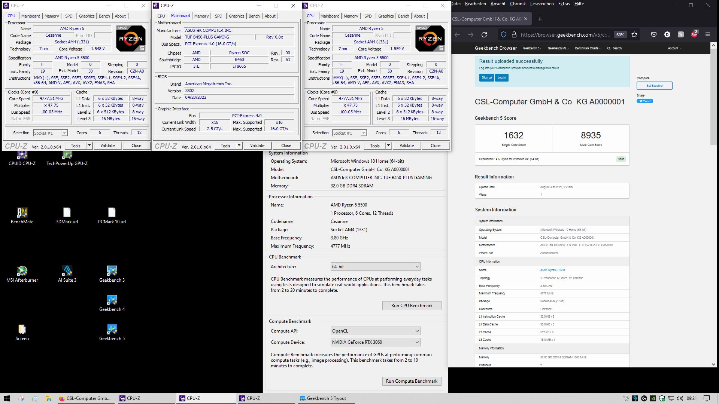Click the Tweet share button
Image resolution: width=719 pixels, height=404 pixels.
[x=644, y=101]
